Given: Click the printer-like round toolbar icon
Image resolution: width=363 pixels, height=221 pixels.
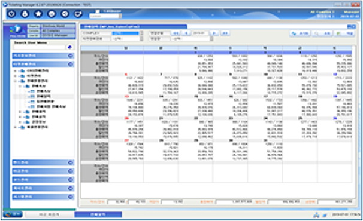Looking at the screenshot, I should 52,14.
